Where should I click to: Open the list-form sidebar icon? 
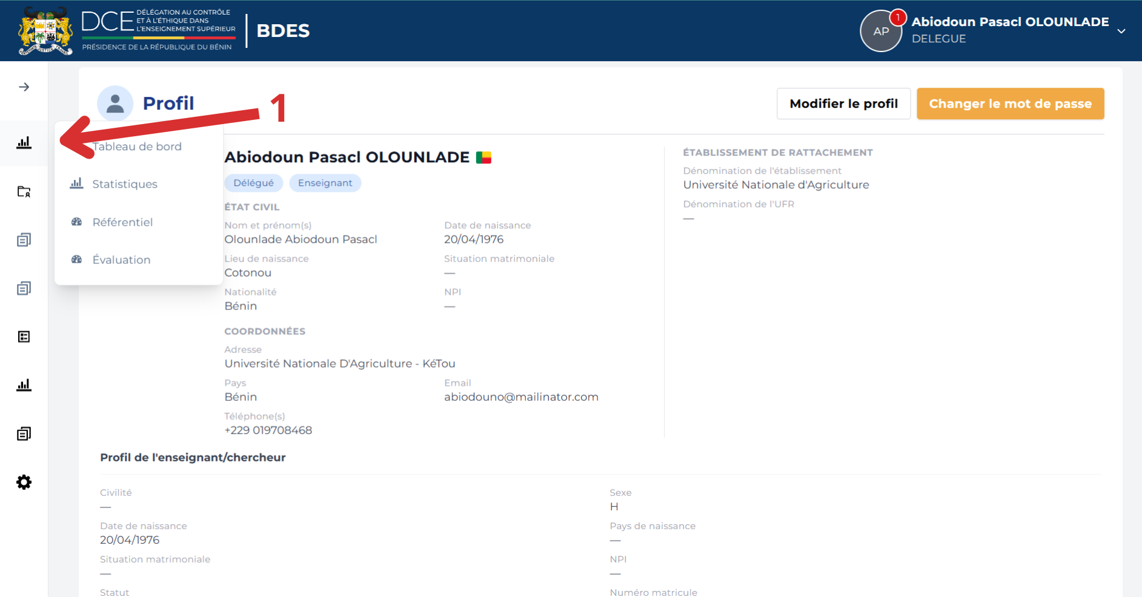[24, 337]
